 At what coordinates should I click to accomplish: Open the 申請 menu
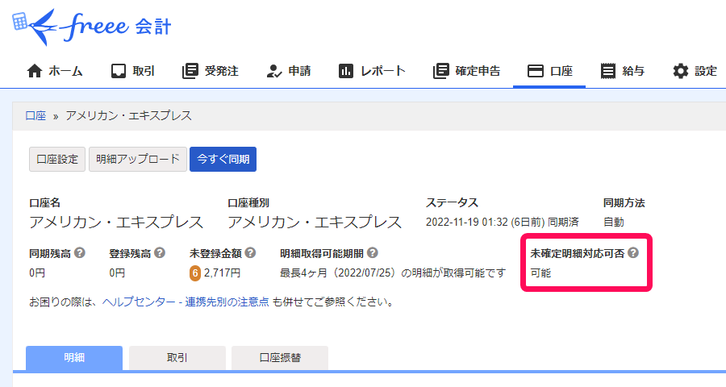(x=289, y=71)
